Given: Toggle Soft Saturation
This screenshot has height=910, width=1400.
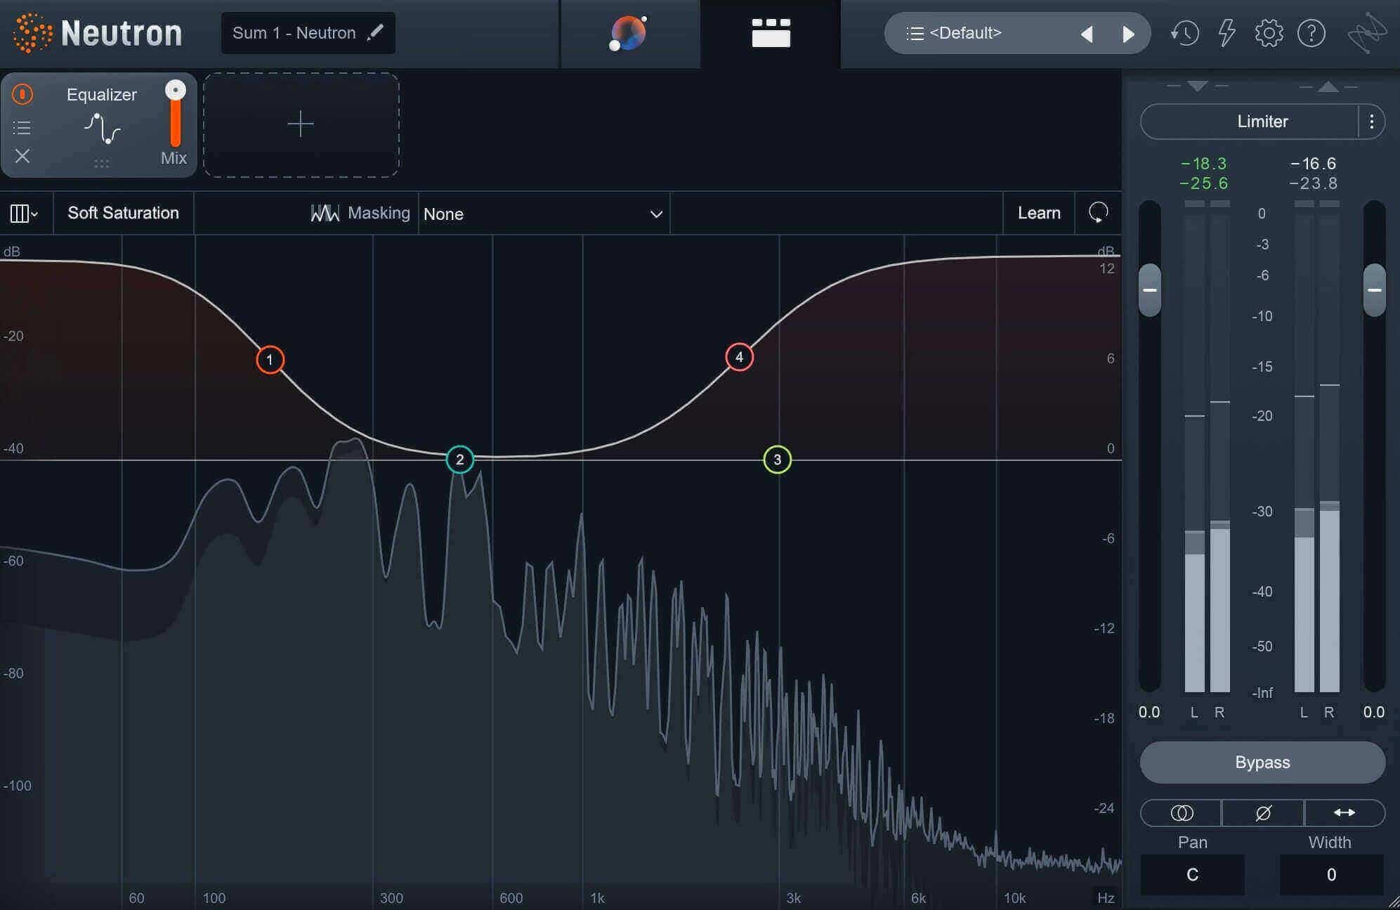Looking at the screenshot, I should 123,213.
